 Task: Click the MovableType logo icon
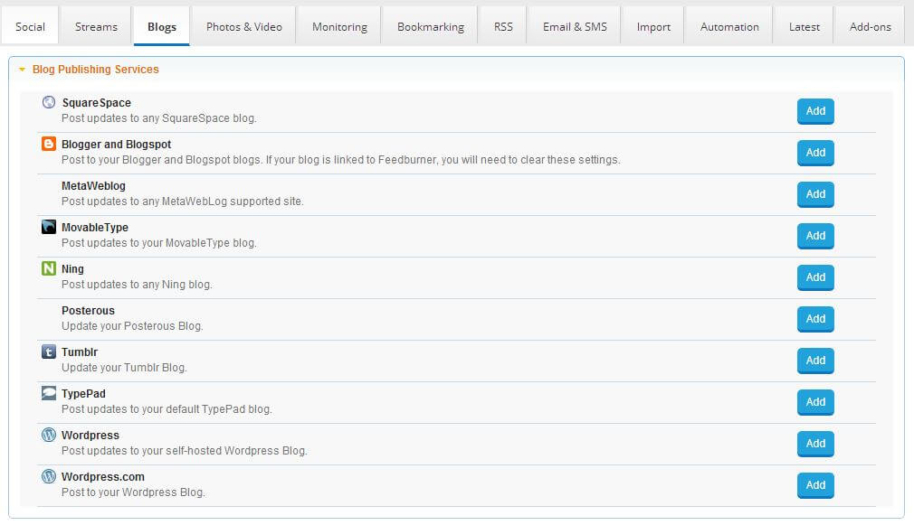click(x=49, y=227)
